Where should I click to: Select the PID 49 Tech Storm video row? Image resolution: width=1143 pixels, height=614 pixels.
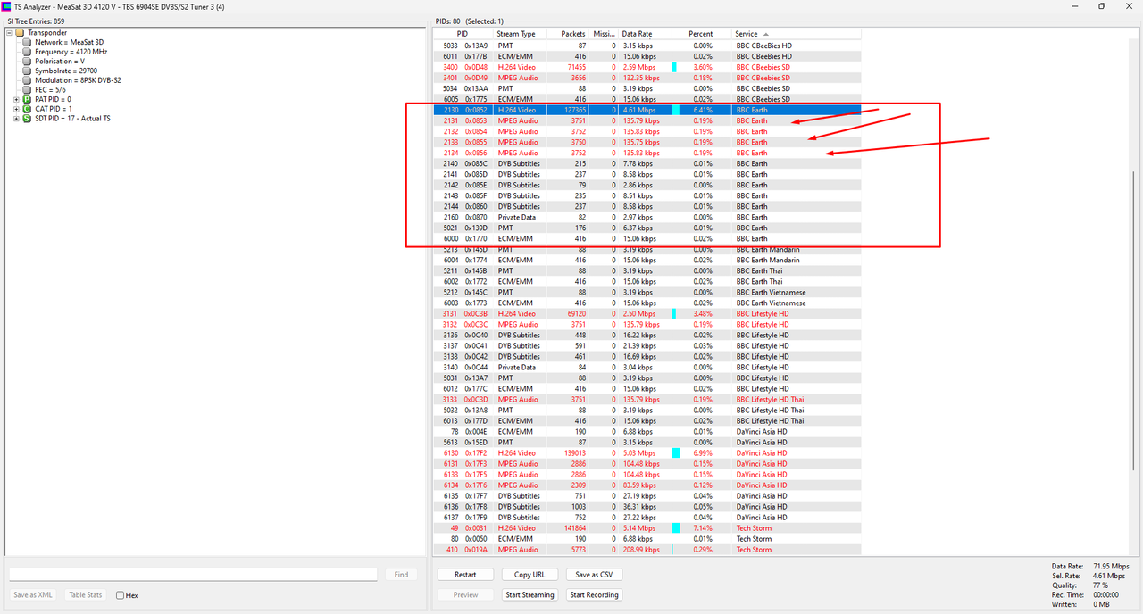pyautogui.click(x=648, y=528)
